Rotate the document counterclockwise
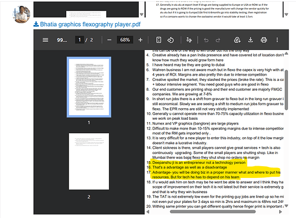 click(x=171, y=40)
